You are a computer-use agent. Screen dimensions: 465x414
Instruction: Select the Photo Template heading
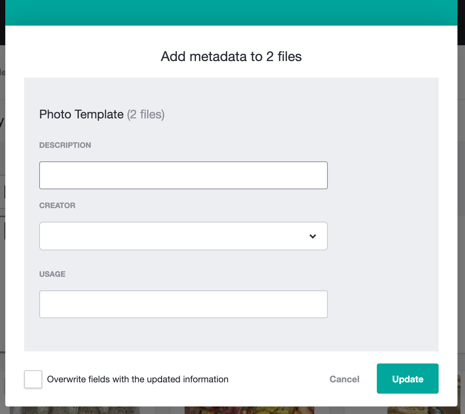coord(81,114)
